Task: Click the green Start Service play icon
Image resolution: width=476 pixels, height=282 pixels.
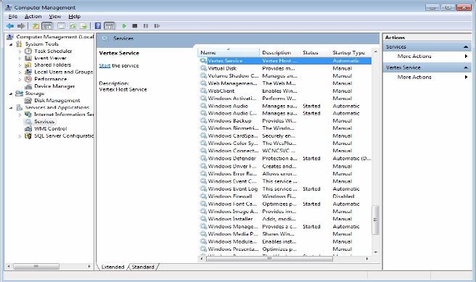Action: coord(124,26)
